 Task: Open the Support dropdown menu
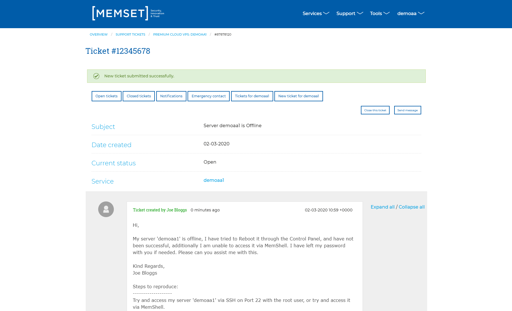[349, 13]
